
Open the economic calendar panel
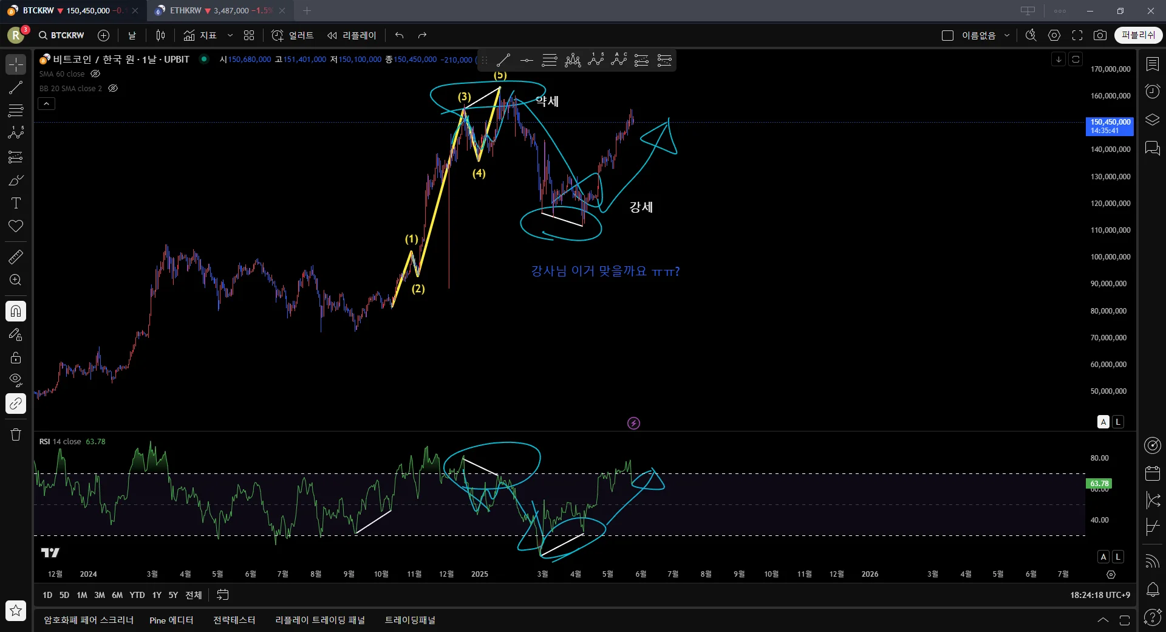click(x=1152, y=473)
